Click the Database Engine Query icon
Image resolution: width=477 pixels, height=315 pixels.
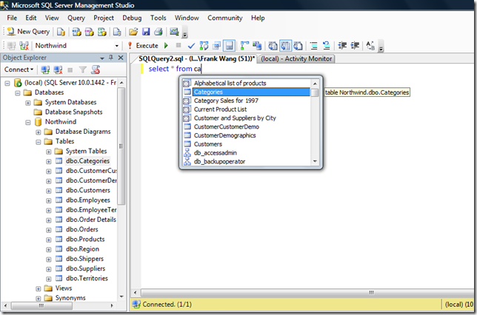[61, 32]
